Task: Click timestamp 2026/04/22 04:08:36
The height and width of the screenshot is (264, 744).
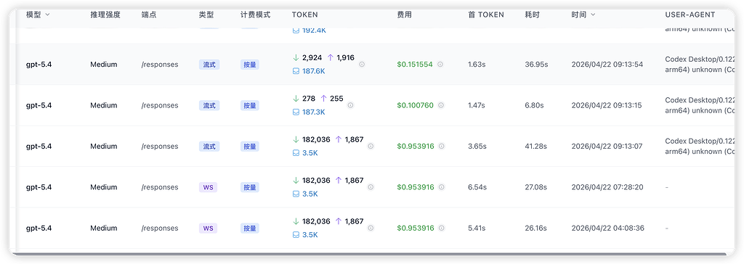Action: [607, 228]
